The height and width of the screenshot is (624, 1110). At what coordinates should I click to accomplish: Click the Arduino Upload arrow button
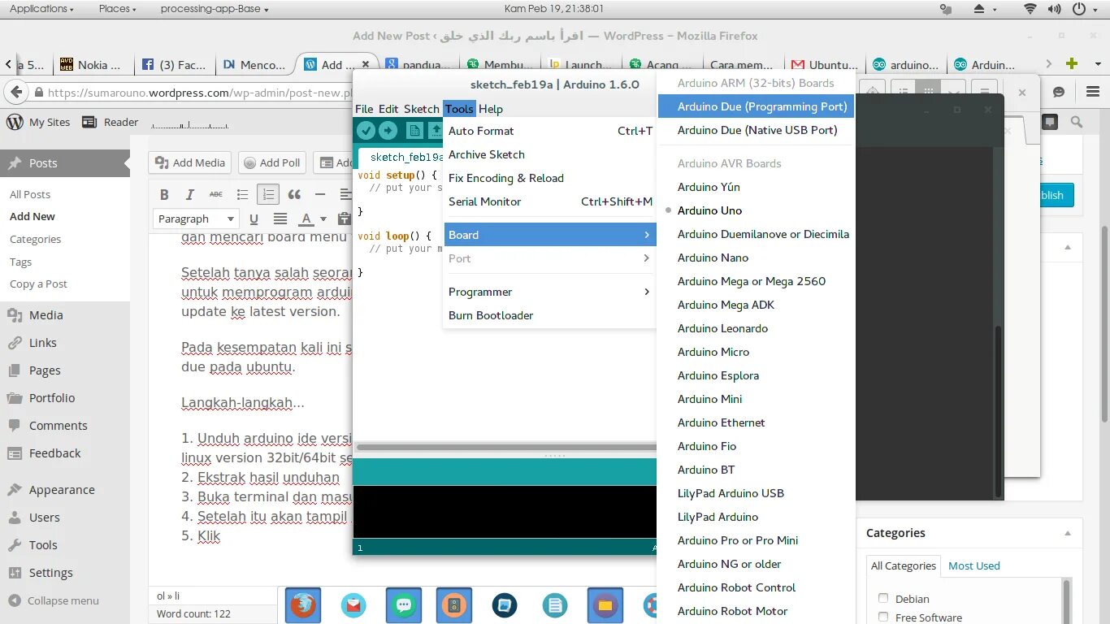[388, 131]
